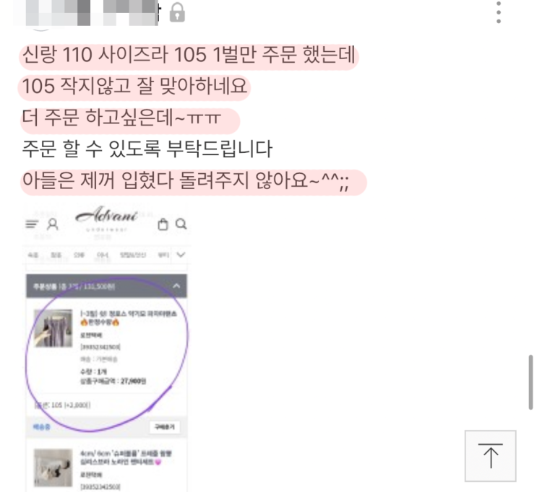Screen dimensions: 537x492
Task: Collapse the order items header chevron
Action: tap(176, 286)
